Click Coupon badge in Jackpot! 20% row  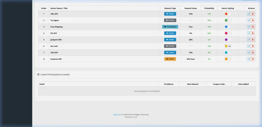click(x=170, y=40)
